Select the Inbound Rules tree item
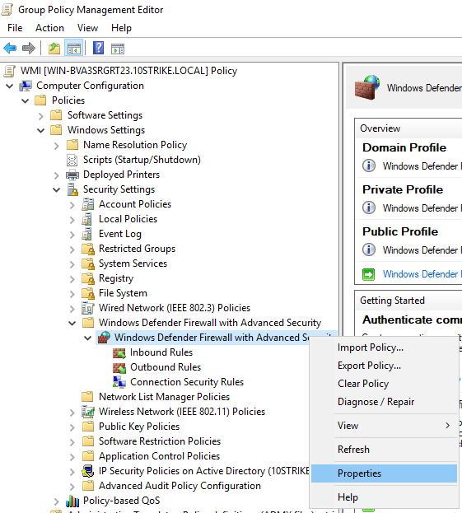The height and width of the screenshot is (513, 462). 161,352
